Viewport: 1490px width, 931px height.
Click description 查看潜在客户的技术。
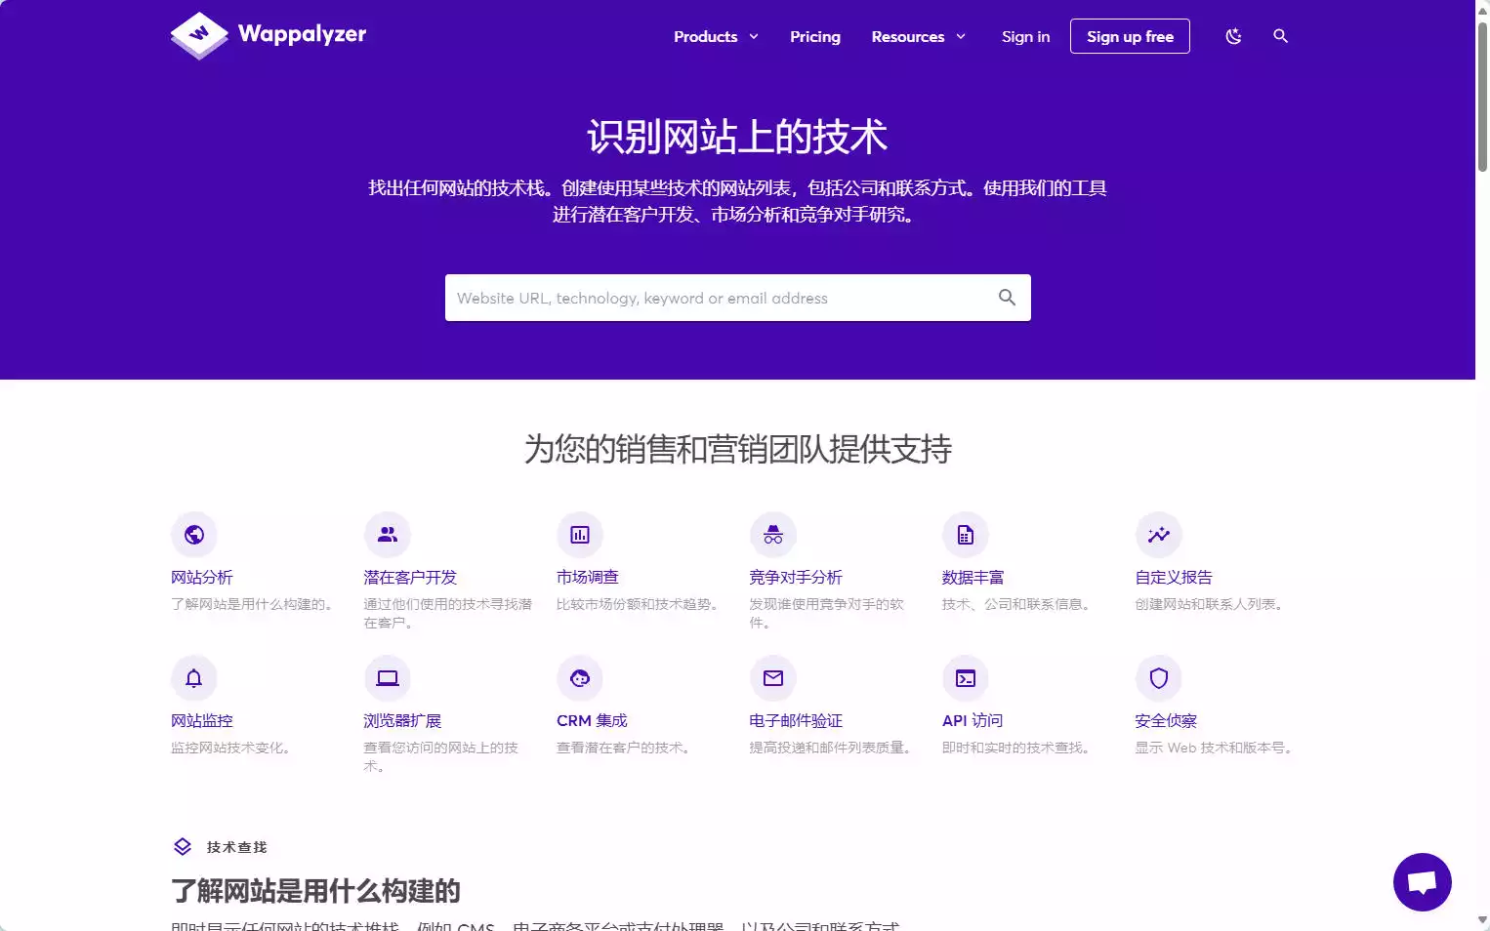pyautogui.click(x=626, y=748)
